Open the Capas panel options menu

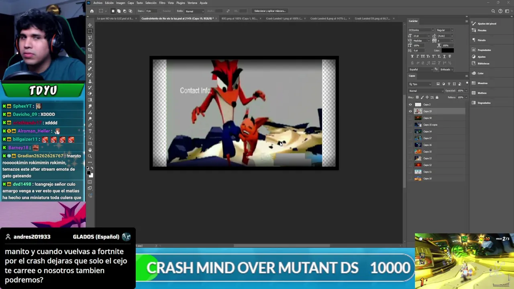click(x=466, y=76)
